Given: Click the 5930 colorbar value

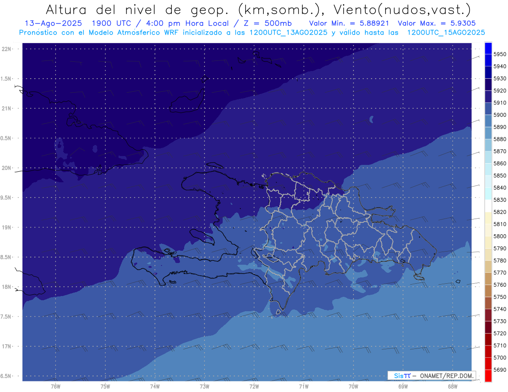Looking at the screenshot, I should (500, 79).
